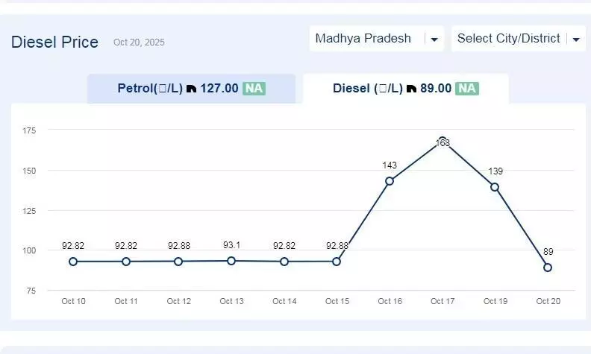Image resolution: width=591 pixels, height=354 pixels.
Task: Click the Oct 19 data point marker
Action: click(495, 187)
